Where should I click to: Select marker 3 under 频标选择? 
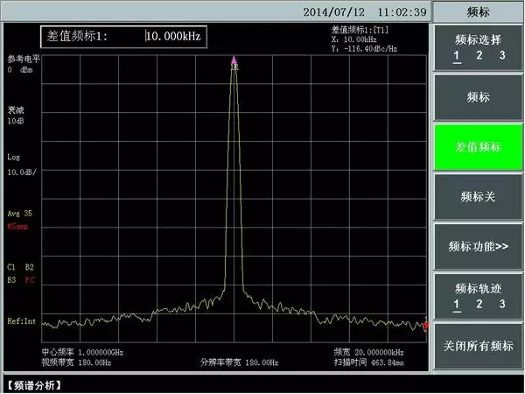(502, 55)
